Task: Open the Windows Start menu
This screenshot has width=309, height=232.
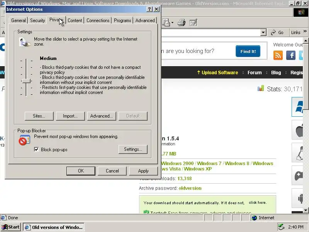Action: tap(10, 227)
